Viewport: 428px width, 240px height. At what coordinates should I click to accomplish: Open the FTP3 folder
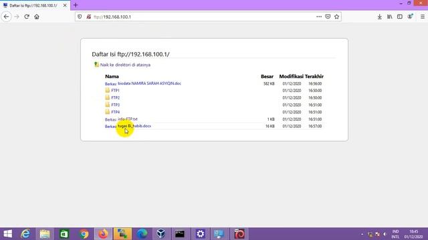pos(115,105)
